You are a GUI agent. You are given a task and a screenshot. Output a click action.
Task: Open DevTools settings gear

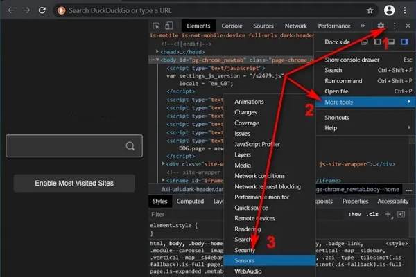tap(381, 26)
